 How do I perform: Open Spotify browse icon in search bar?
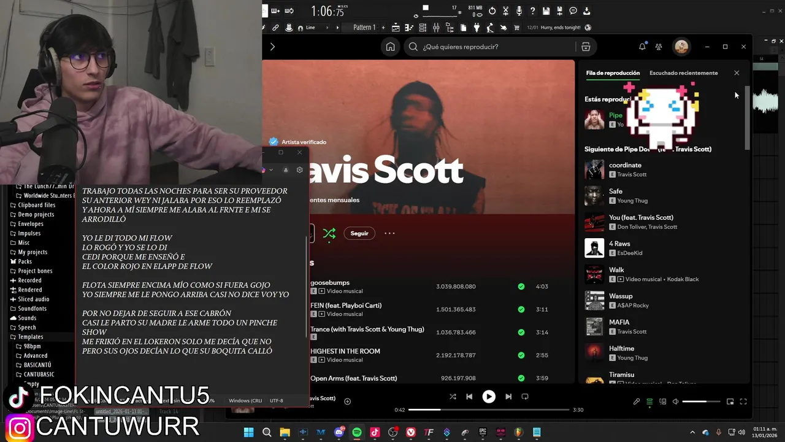point(586,47)
